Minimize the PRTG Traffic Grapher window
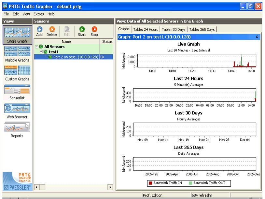This screenshot has width=265, height=199. (x=243, y=7)
